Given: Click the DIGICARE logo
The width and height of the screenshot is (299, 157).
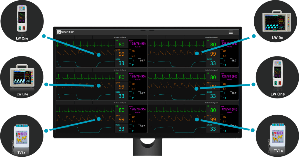Looking at the screenshot, I should 65,32.
